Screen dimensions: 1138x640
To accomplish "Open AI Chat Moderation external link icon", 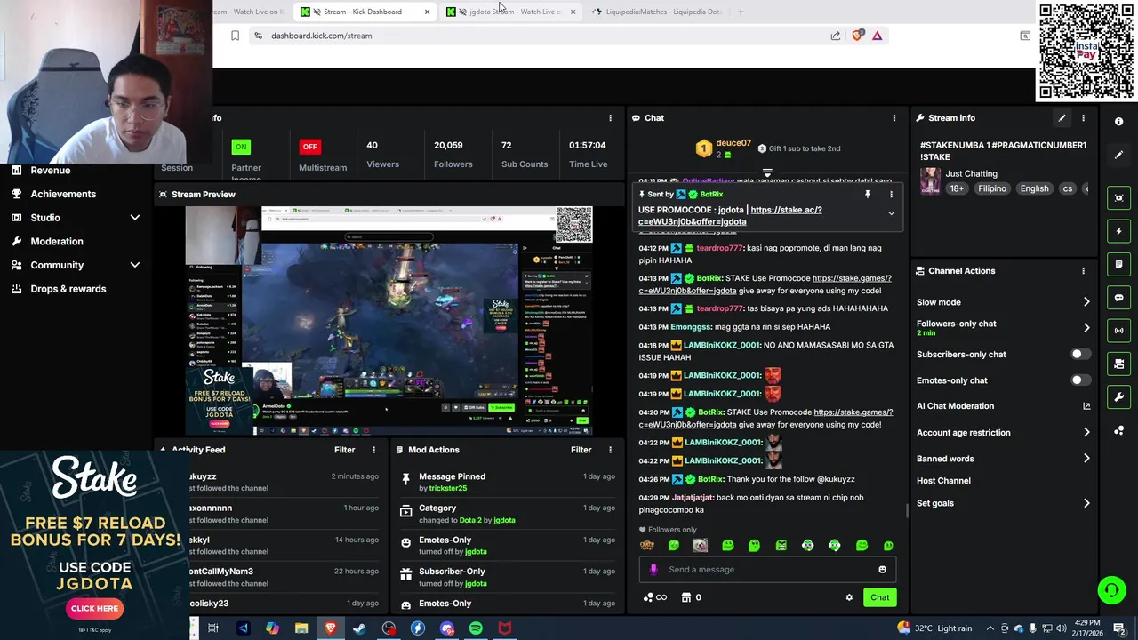I will [x=1086, y=406].
